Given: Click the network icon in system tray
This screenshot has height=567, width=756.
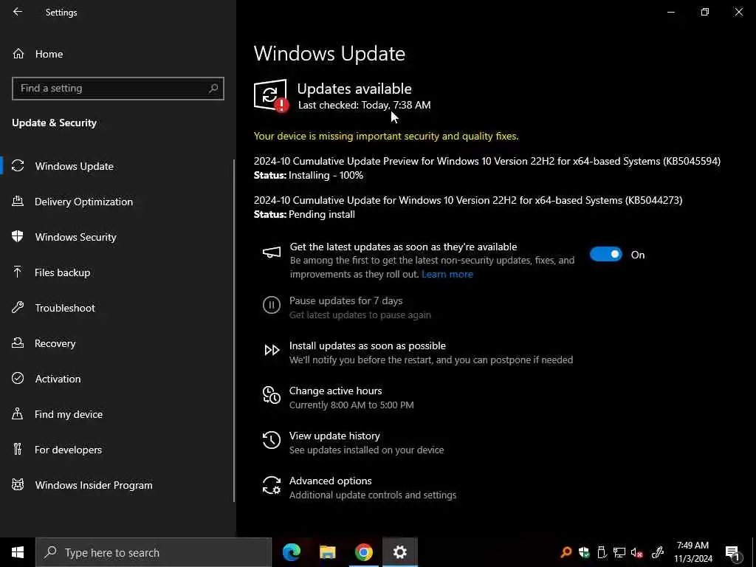Looking at the screenshot, I should click(619, 552).
